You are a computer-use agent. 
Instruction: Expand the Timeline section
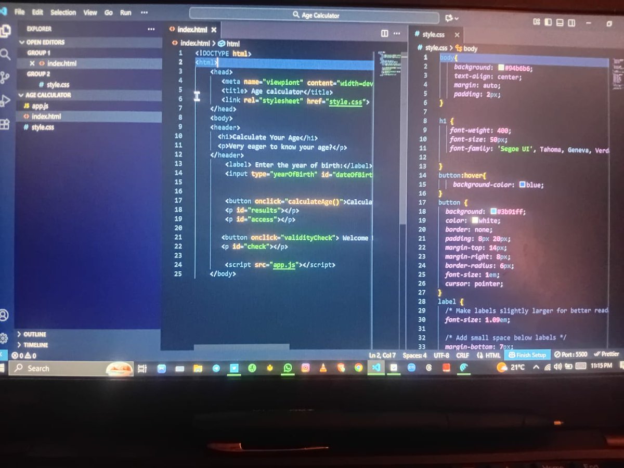(x=88, y=345)
